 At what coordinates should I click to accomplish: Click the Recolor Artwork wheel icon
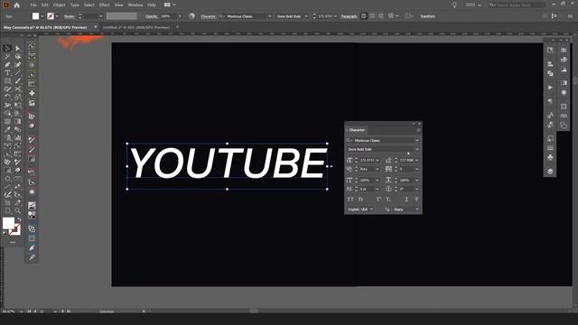tap(192, 16)
